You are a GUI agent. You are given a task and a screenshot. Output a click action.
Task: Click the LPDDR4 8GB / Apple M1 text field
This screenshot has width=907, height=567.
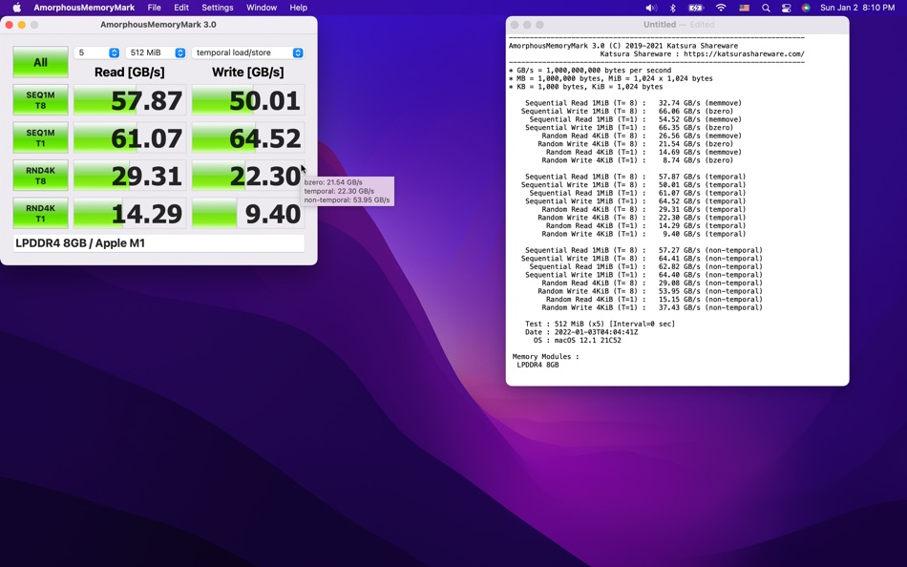[158, 243]
